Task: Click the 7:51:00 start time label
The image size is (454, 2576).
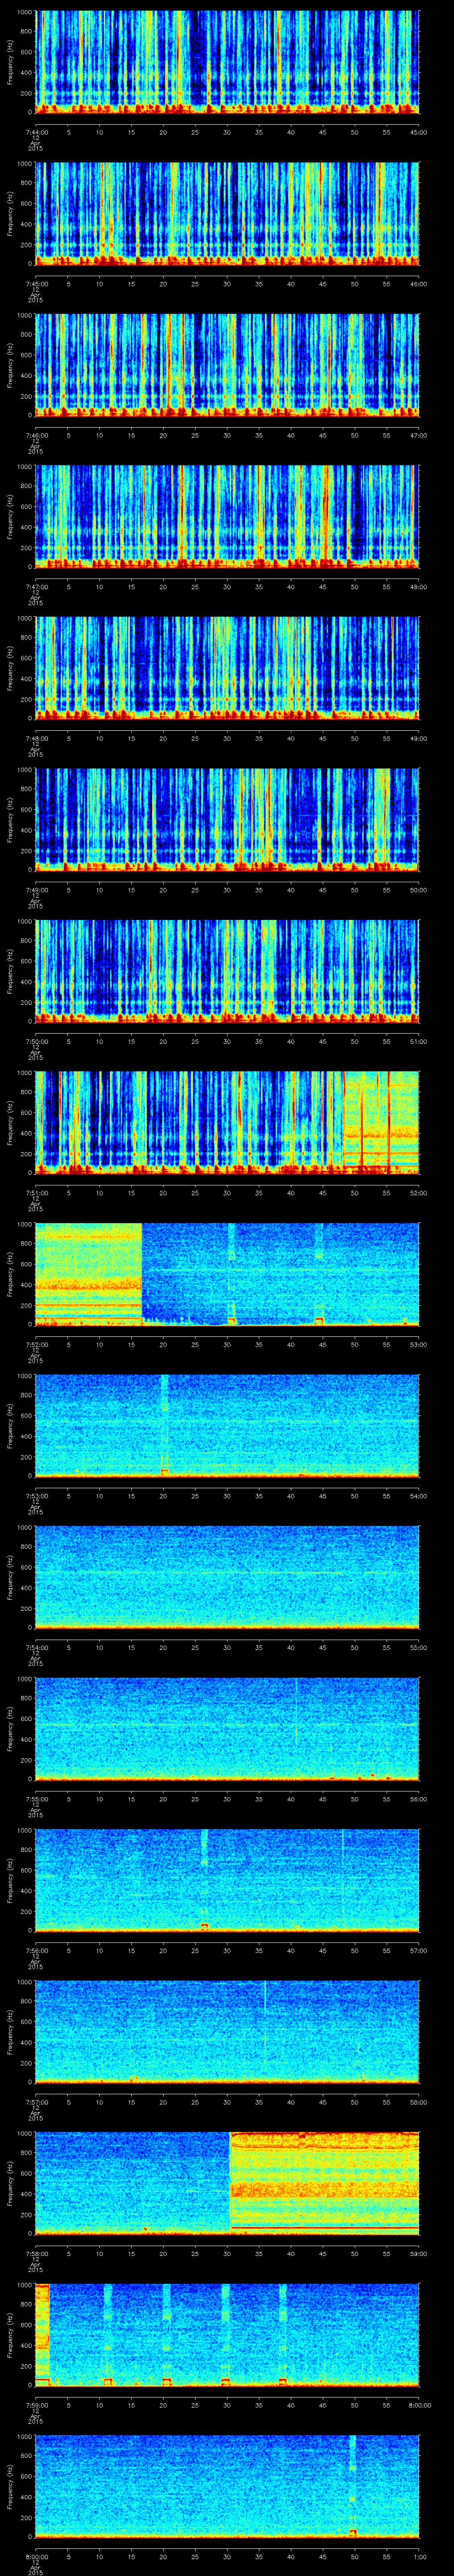Action: coord(36,1192)
